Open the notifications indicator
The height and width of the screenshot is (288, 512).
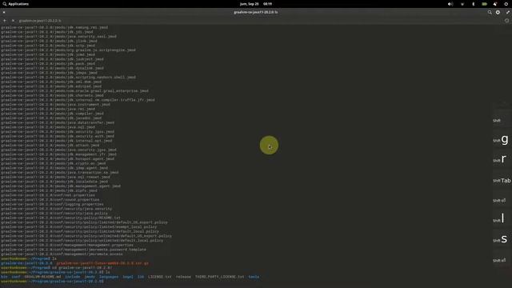(495, 4)
